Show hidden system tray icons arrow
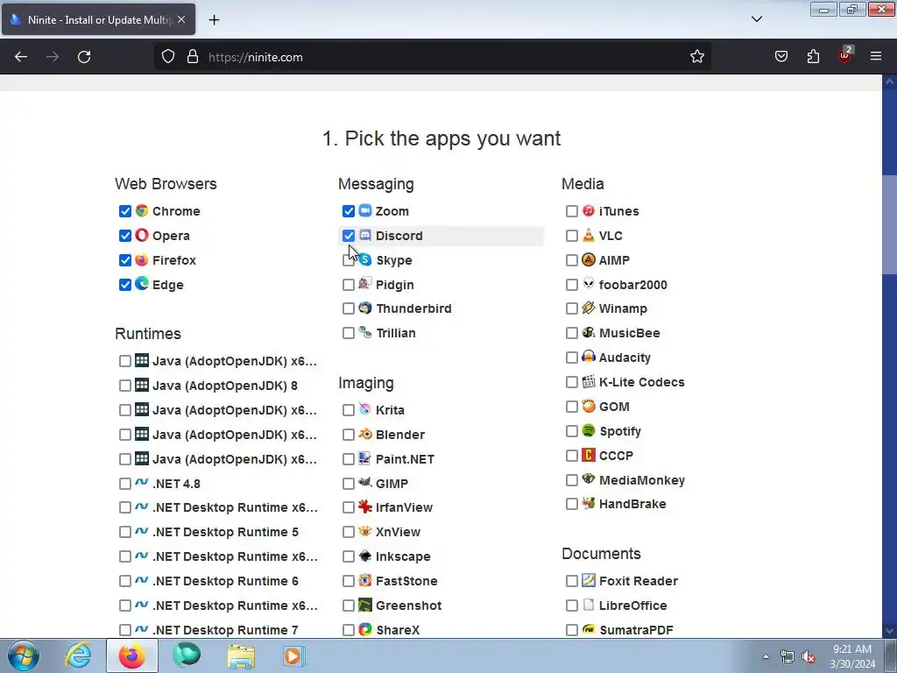Screen dimensions: 897x673 click(x=766, y=656)
